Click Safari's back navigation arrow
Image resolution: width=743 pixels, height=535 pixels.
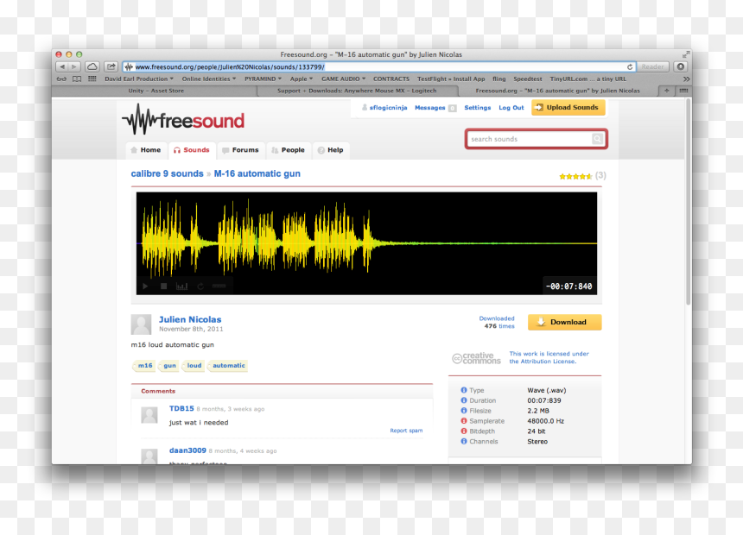pyautogui.click(x=62, y=66)
